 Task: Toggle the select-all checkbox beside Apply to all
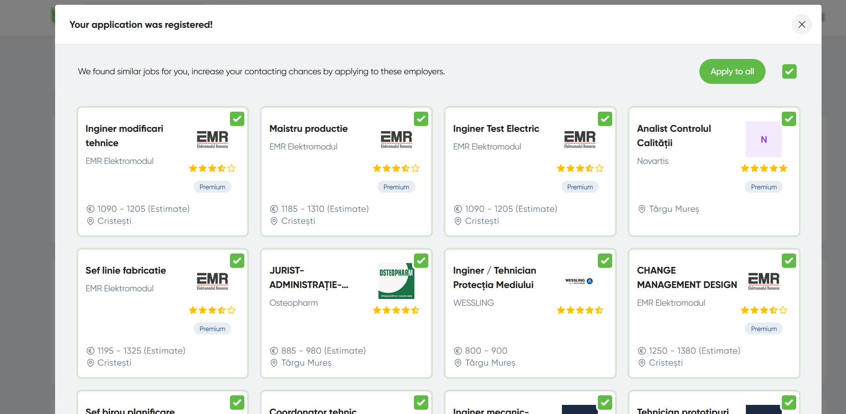pyautogui.click(x=789, y=71)
